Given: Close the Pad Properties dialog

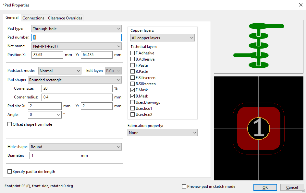Looking at the screenshot, I should pos(300,5).
